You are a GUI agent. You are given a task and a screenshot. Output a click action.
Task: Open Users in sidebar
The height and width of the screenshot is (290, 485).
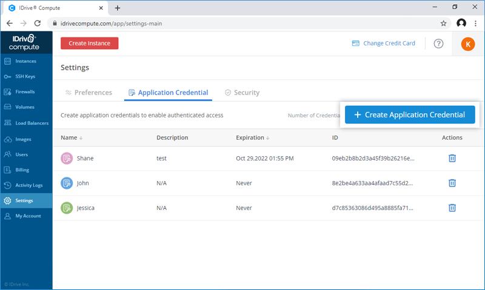pos(26,154)
